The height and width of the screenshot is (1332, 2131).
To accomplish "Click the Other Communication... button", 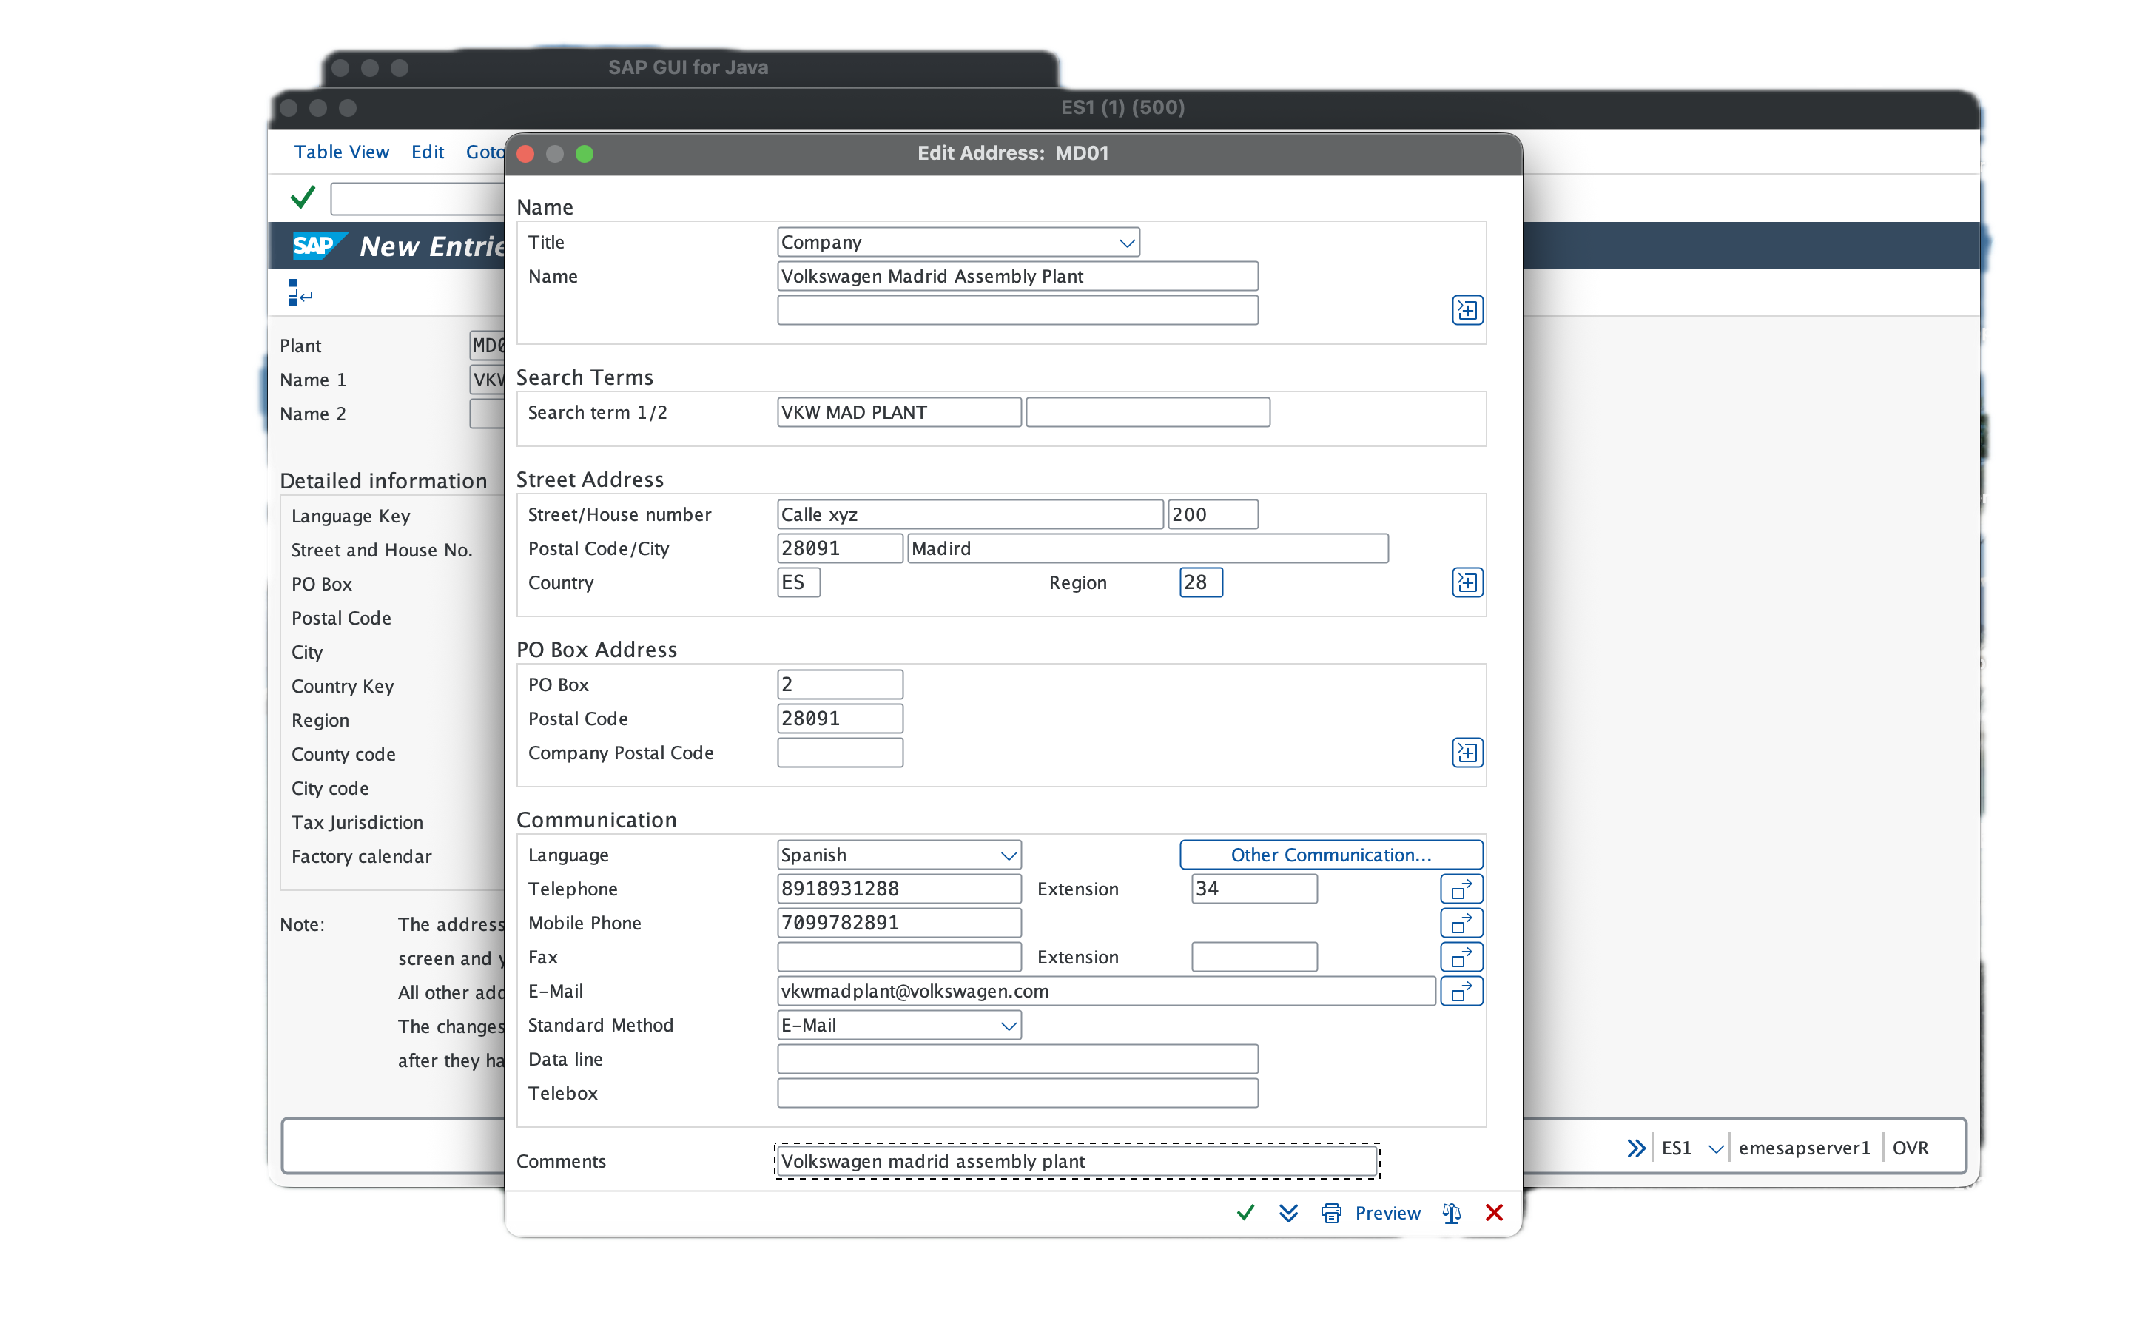I will point(1330,855).
